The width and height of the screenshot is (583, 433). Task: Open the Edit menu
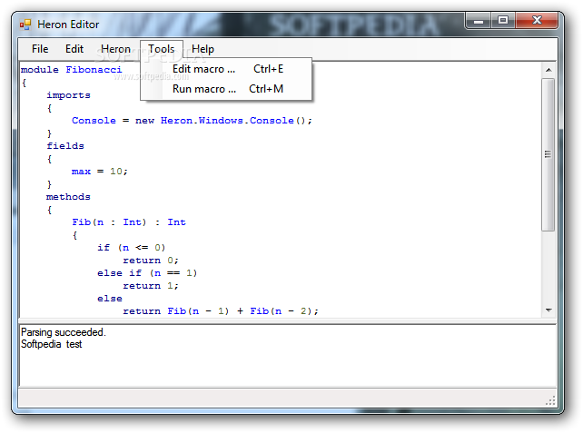(x=74, y=49)
